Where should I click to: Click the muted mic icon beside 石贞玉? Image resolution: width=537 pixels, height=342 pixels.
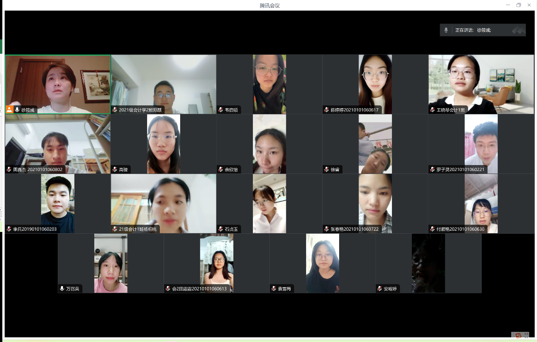click(x=221, y=229)
